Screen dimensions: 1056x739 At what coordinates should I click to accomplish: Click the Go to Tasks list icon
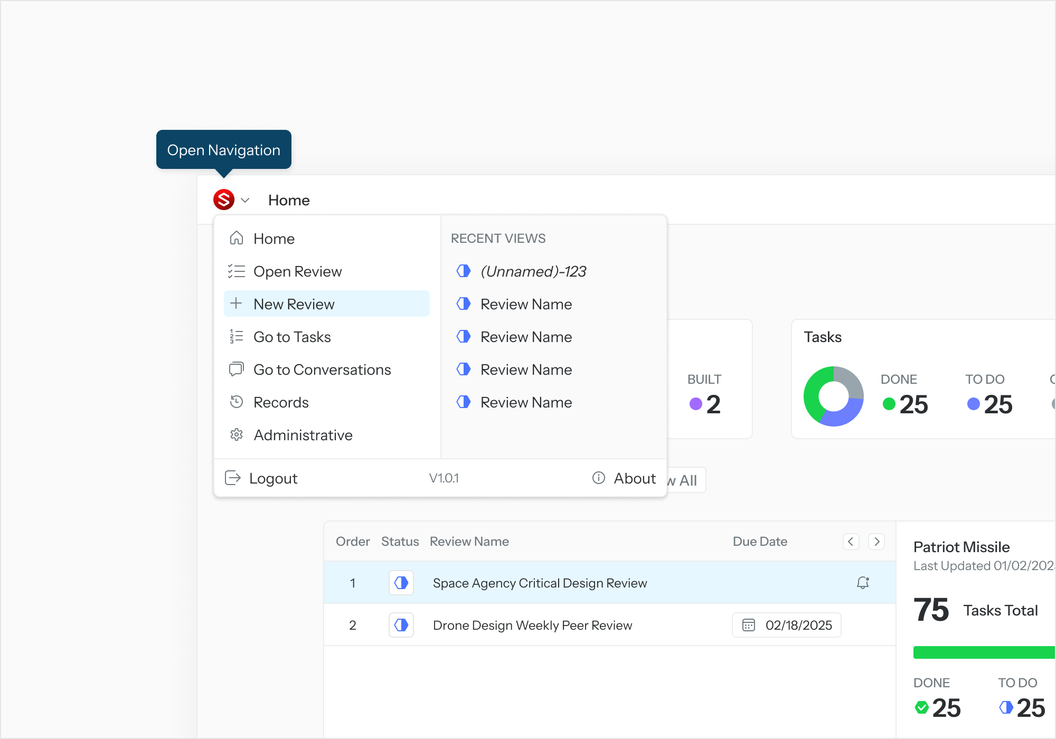pos(236,336)
